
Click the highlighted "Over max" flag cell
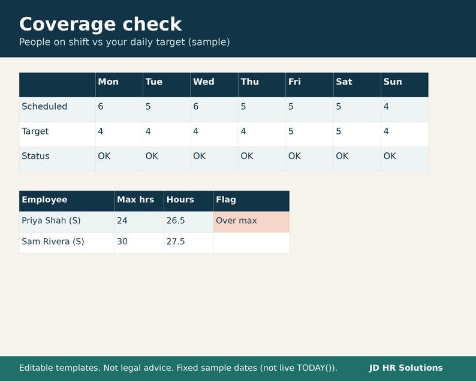tap(251, 222)
